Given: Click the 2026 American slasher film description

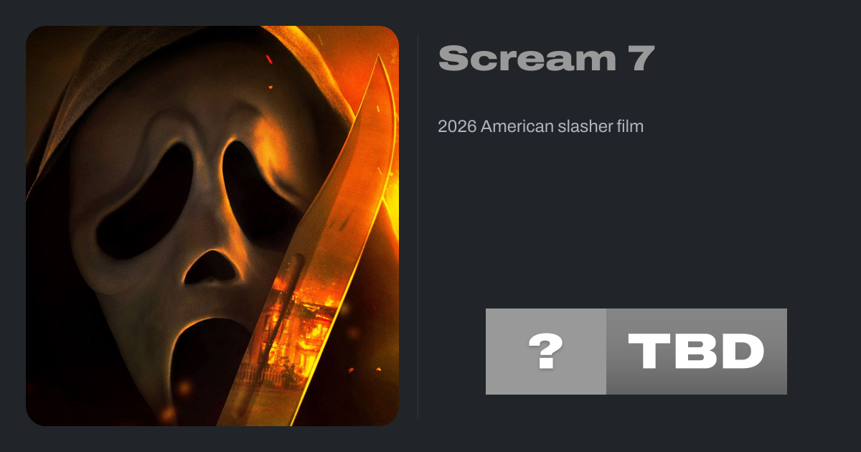Looking at the screenshot, I should (541, 127).
